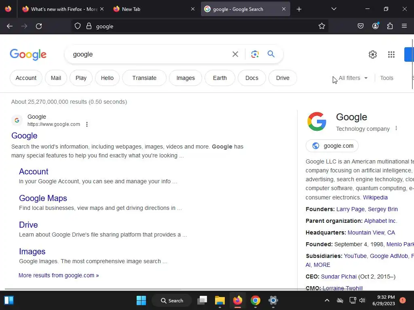Open the Firefox View icon
414x310 pixels.
[8, 9]
